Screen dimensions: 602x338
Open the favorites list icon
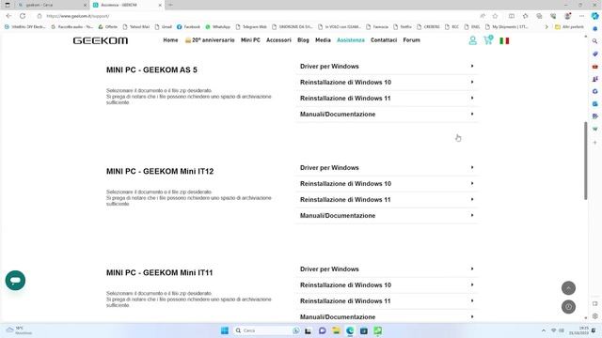pyautogui.click(x=525, y=16)
